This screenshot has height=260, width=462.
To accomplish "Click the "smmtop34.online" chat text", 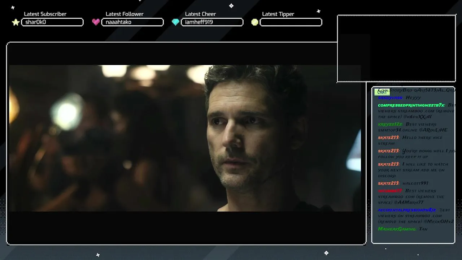I will [x=398, y=130].
